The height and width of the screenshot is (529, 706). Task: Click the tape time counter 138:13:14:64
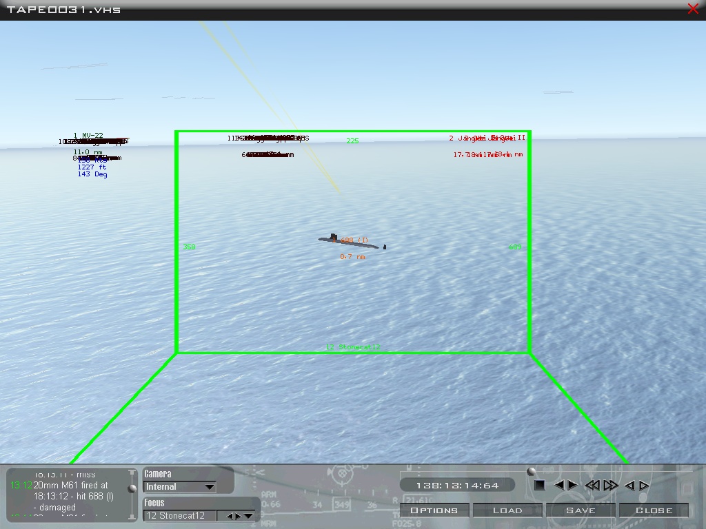pyautogui.click(x=458, y=486)
